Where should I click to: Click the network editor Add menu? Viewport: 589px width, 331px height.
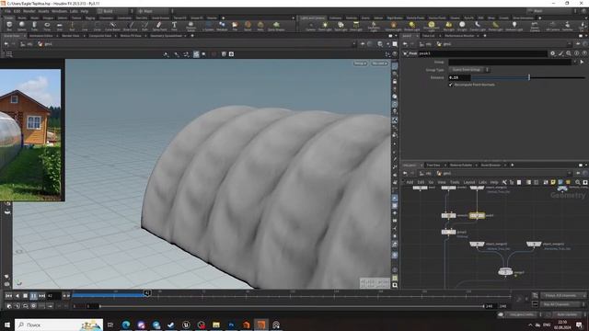[410, 182]
